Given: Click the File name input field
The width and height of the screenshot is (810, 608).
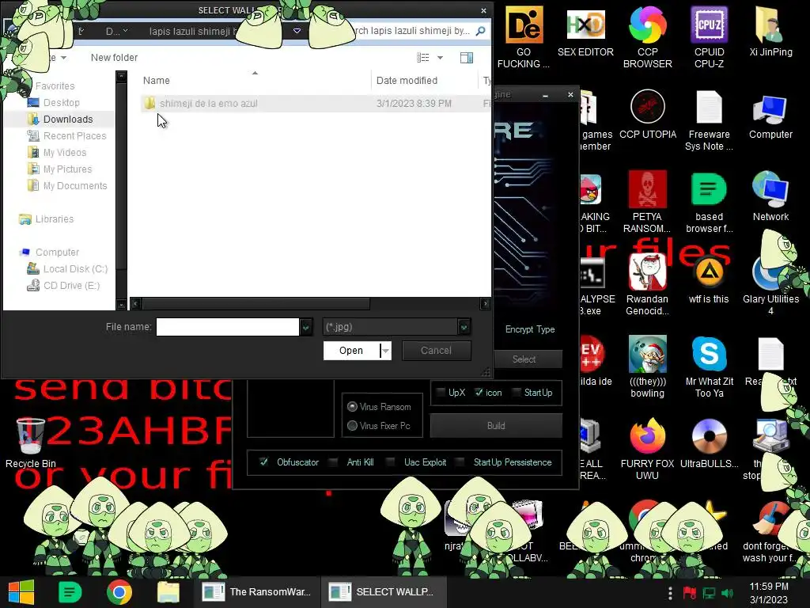Looking at the screenshot, I should [x=227, y=327].
